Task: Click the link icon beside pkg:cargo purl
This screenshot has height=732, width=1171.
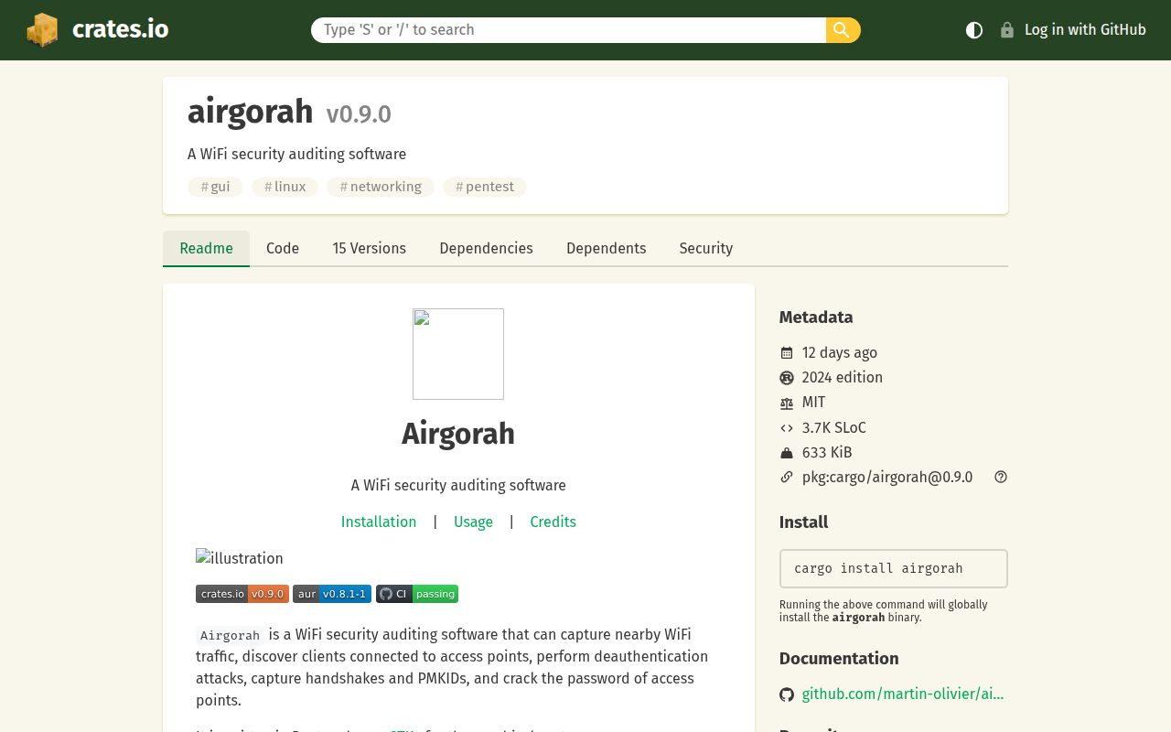Action: click(x=787, y=478)
